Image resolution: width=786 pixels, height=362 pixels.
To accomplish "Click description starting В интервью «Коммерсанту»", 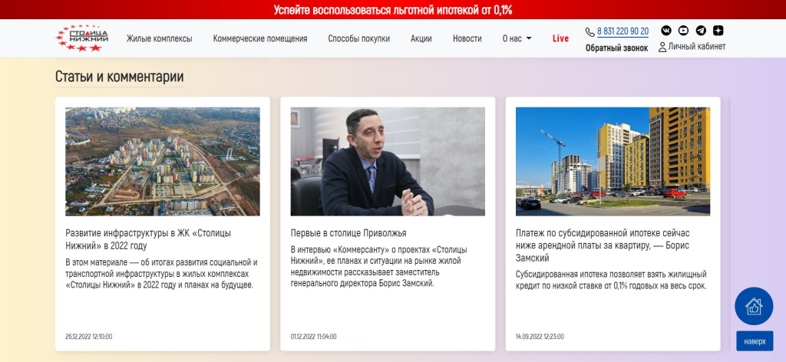I will [x=379, y=266].
